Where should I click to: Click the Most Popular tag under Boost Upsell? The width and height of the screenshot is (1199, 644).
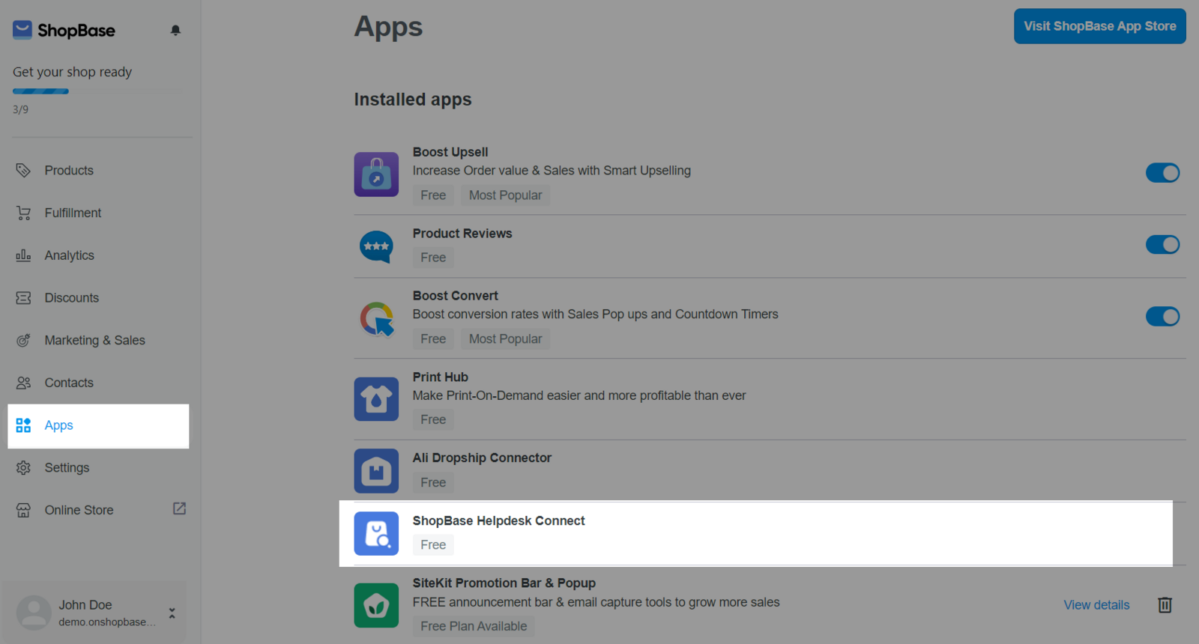tap(505, 195)
